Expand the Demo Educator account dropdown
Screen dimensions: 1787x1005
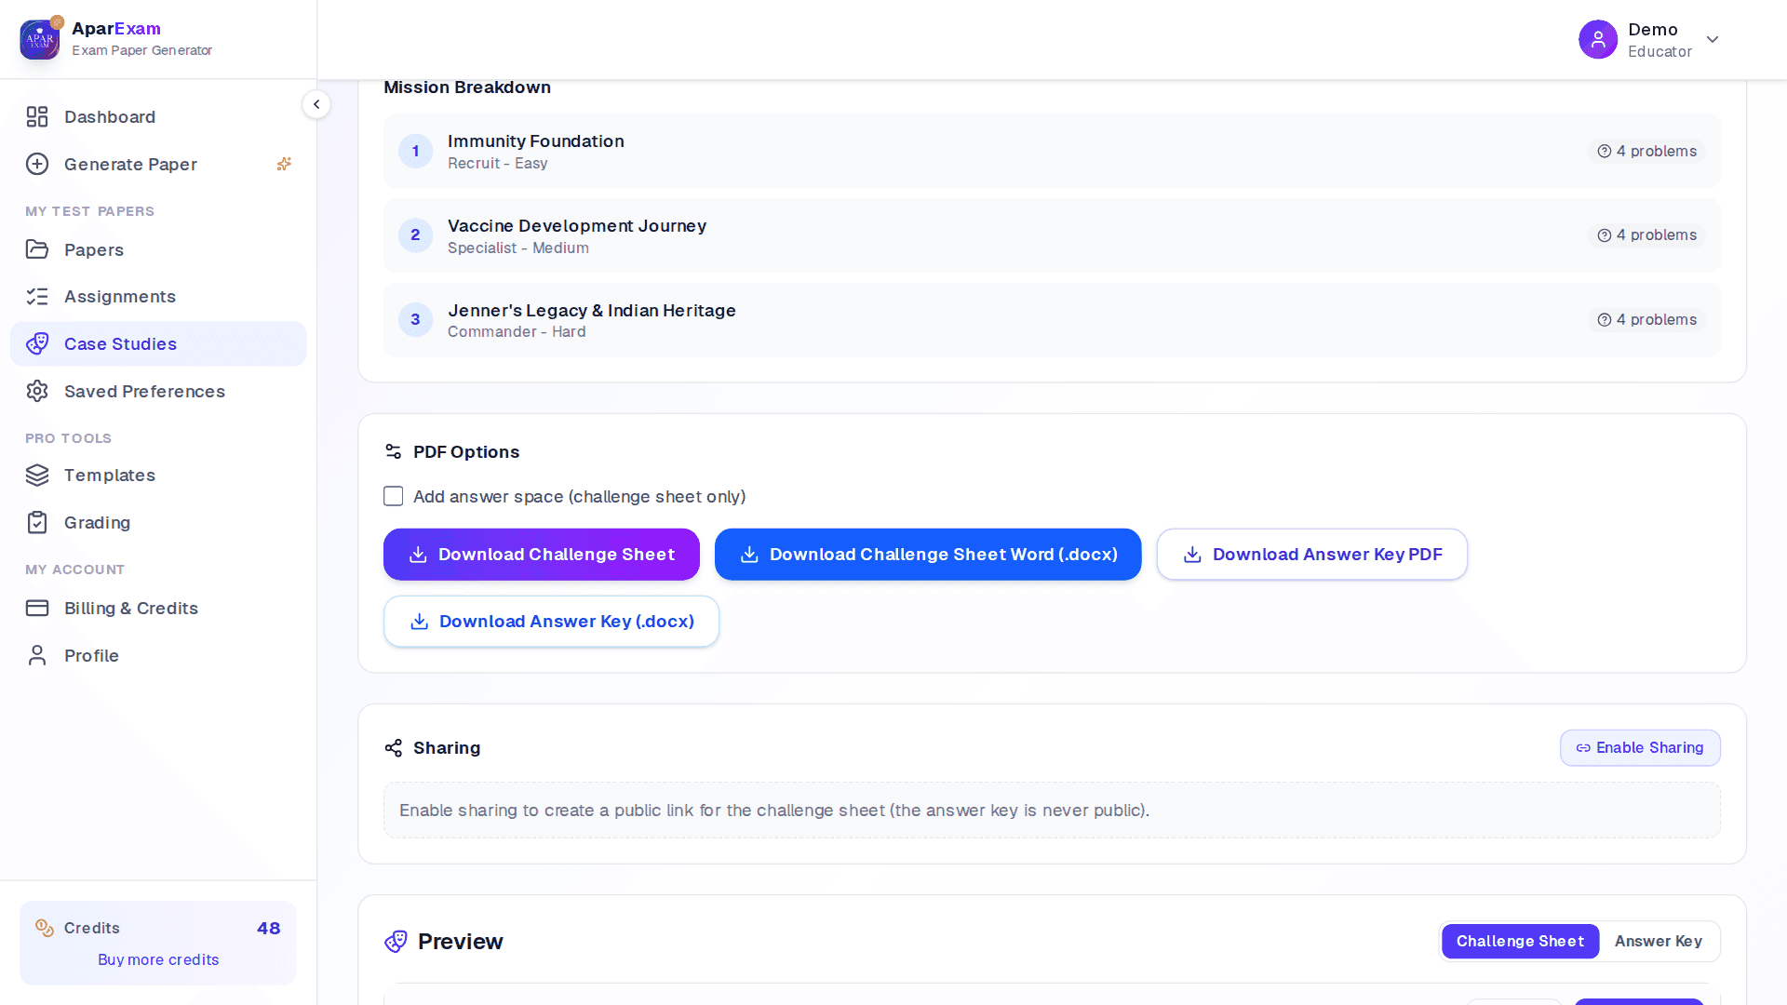(x=1713, y=39)
